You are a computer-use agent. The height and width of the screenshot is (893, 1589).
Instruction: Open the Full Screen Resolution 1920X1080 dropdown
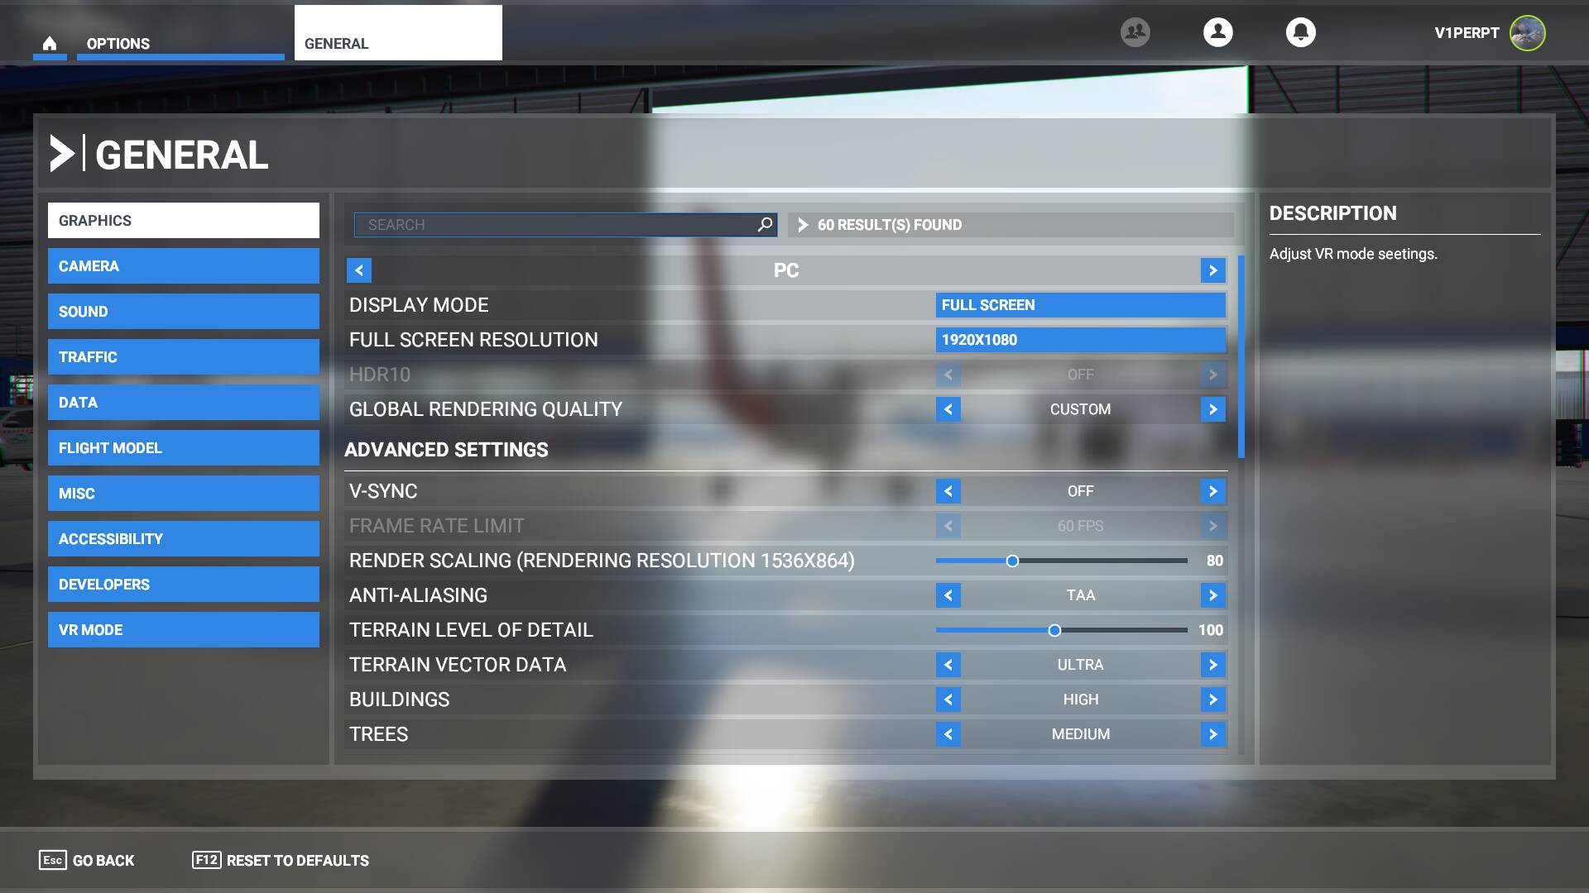tap(1080, 340)
